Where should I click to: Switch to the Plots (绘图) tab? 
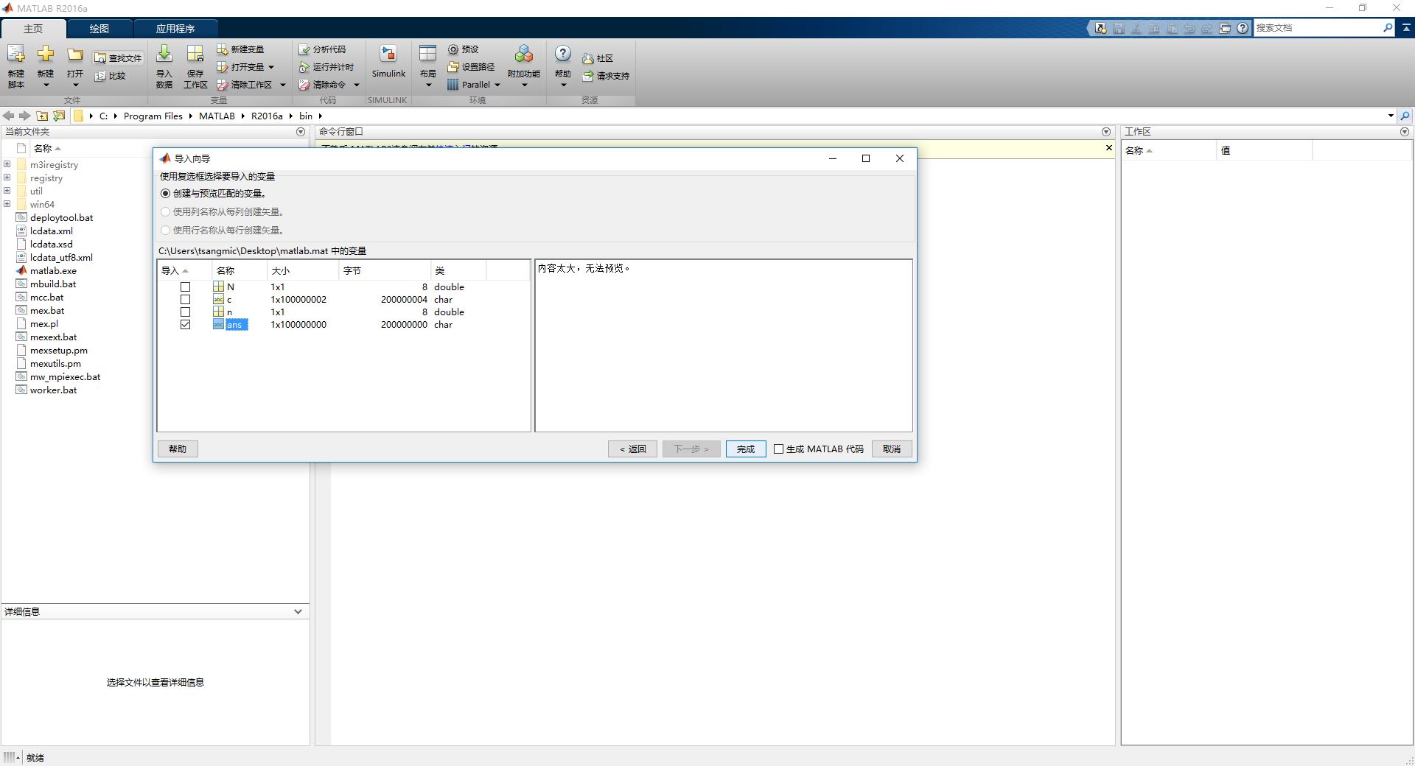tap(99, 29)
